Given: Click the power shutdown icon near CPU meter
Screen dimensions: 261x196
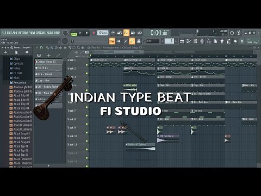Looking at the screenshot, I should click(232, 33).
